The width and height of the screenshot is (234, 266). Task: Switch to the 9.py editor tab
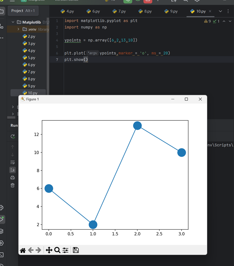pyautogui.click(x=171, y=11)
